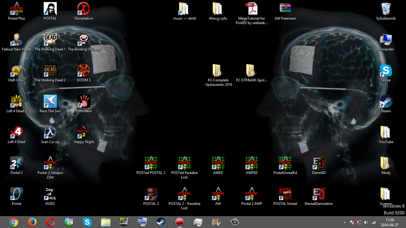Select the Fallout New Vegas shortcut
The image size is (406, 228).
coord(17,42)
